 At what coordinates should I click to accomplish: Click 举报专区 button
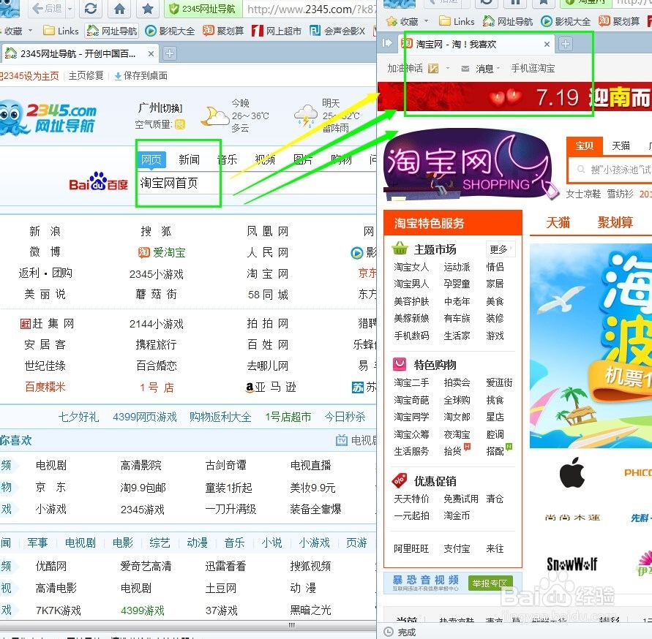490,583
